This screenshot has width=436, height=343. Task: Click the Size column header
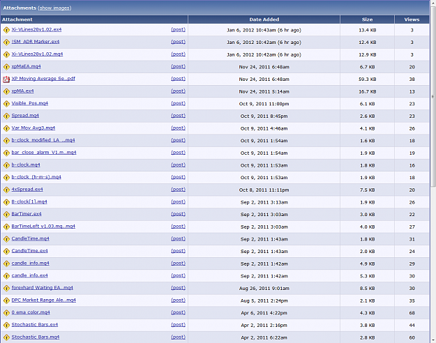367,20
